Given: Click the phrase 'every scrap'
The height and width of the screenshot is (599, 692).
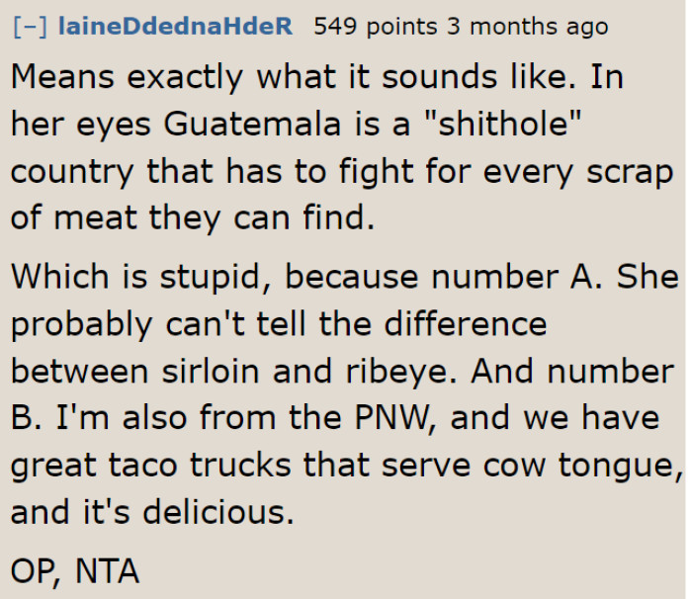Looking at the screenshot, I should [578, 172].
